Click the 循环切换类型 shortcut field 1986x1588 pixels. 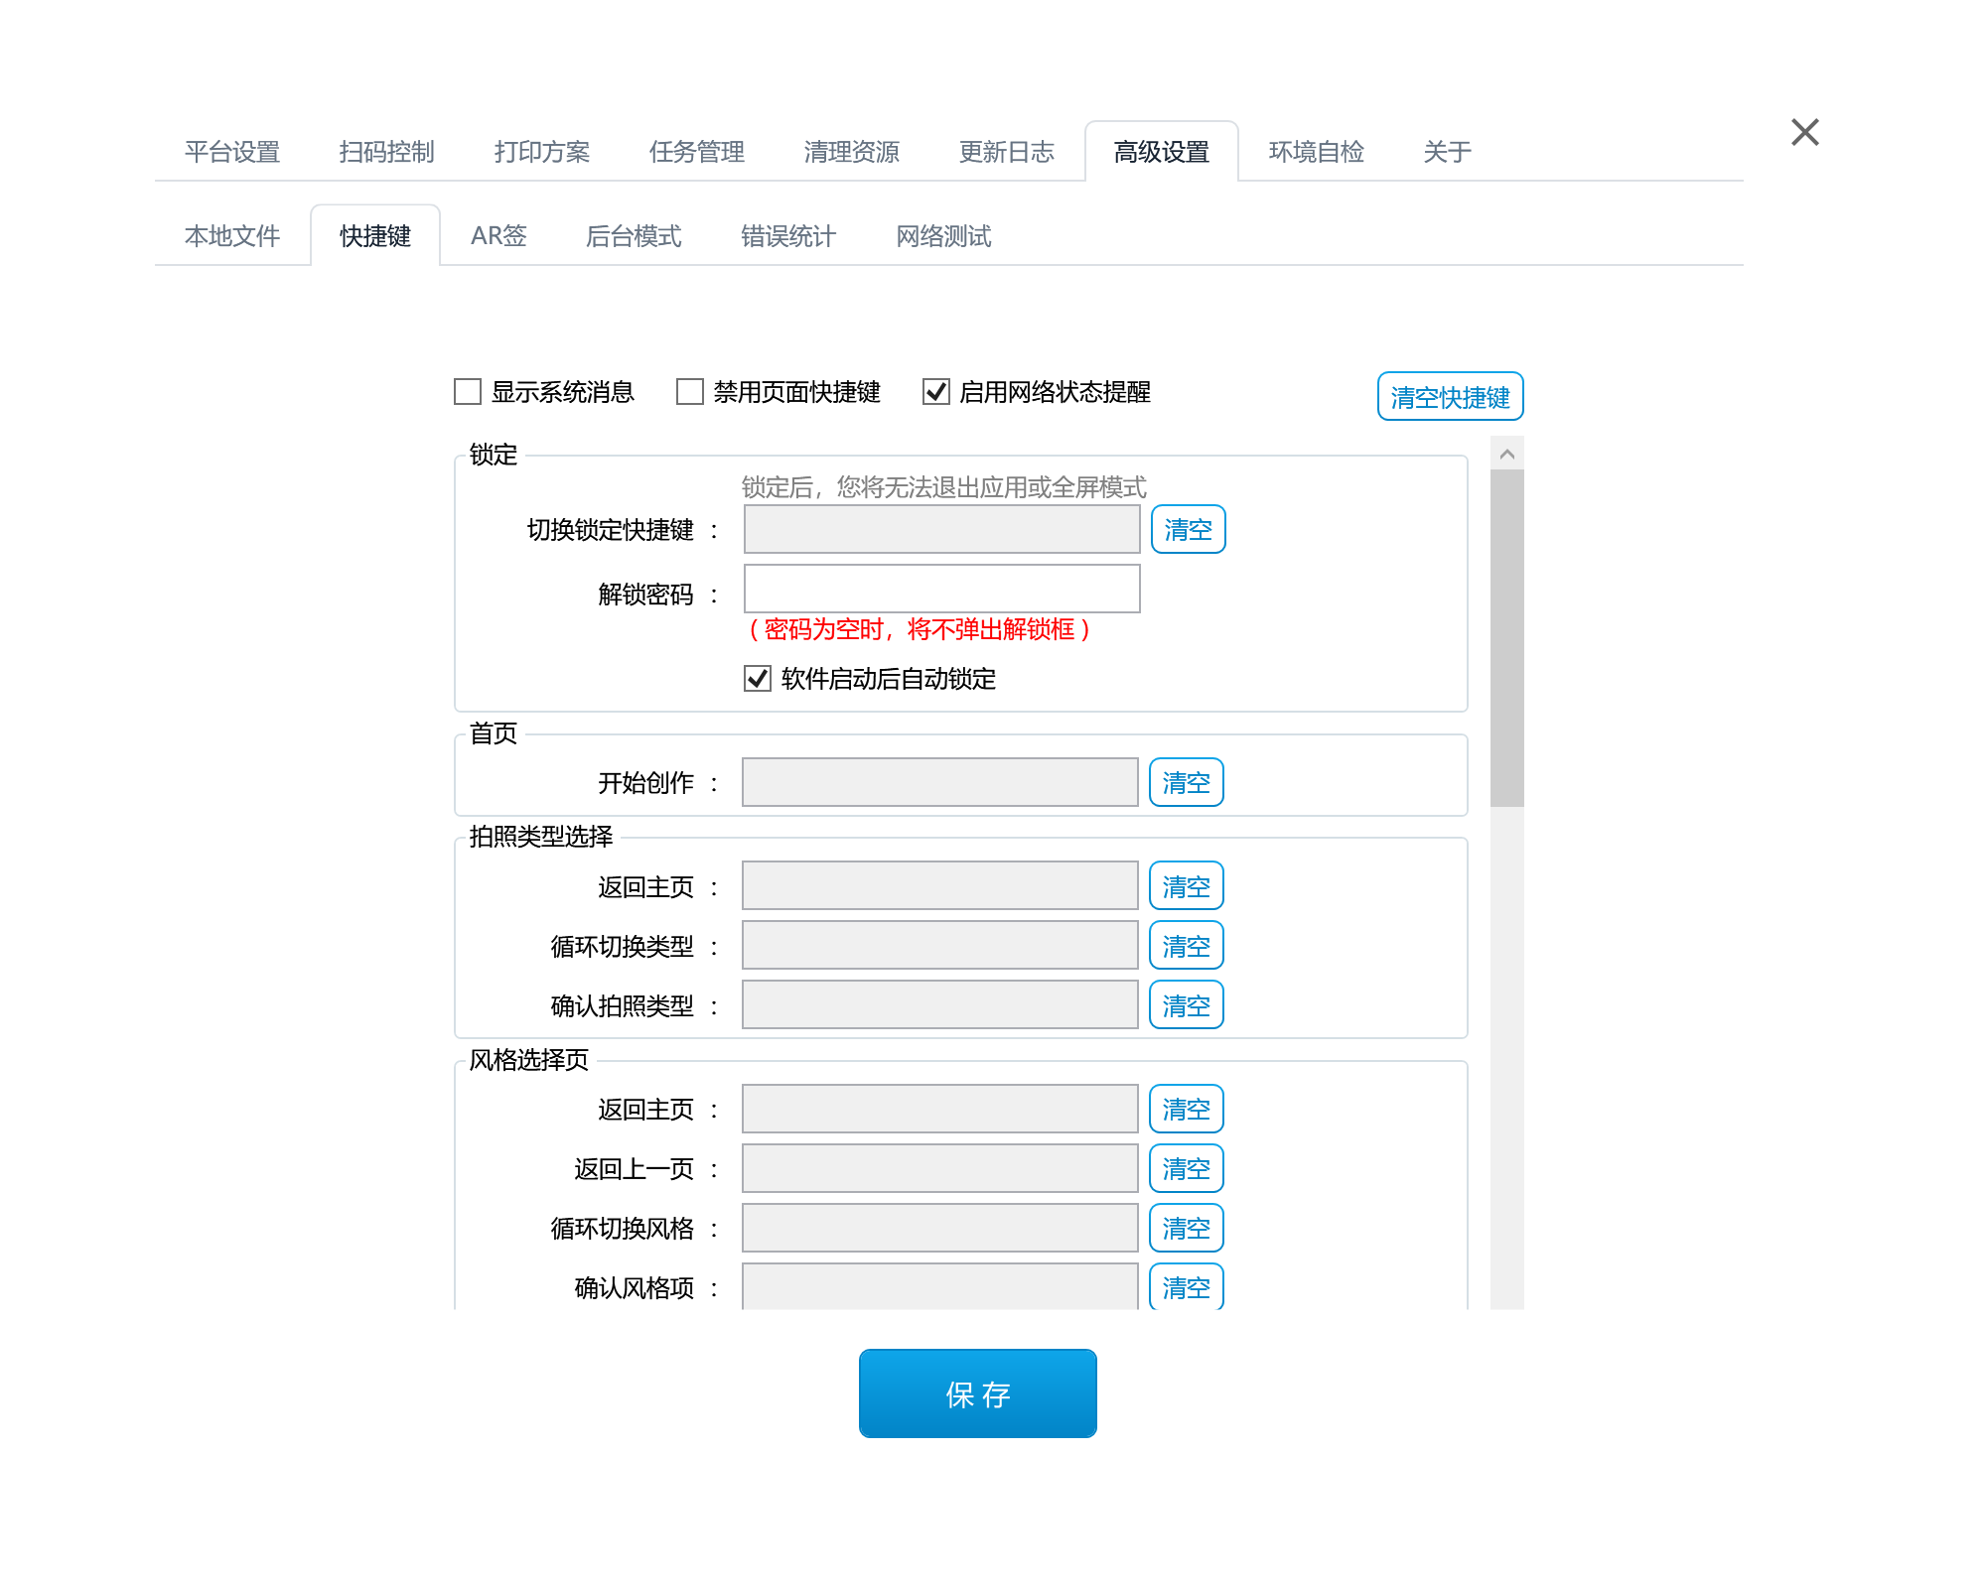pos(940,945)
